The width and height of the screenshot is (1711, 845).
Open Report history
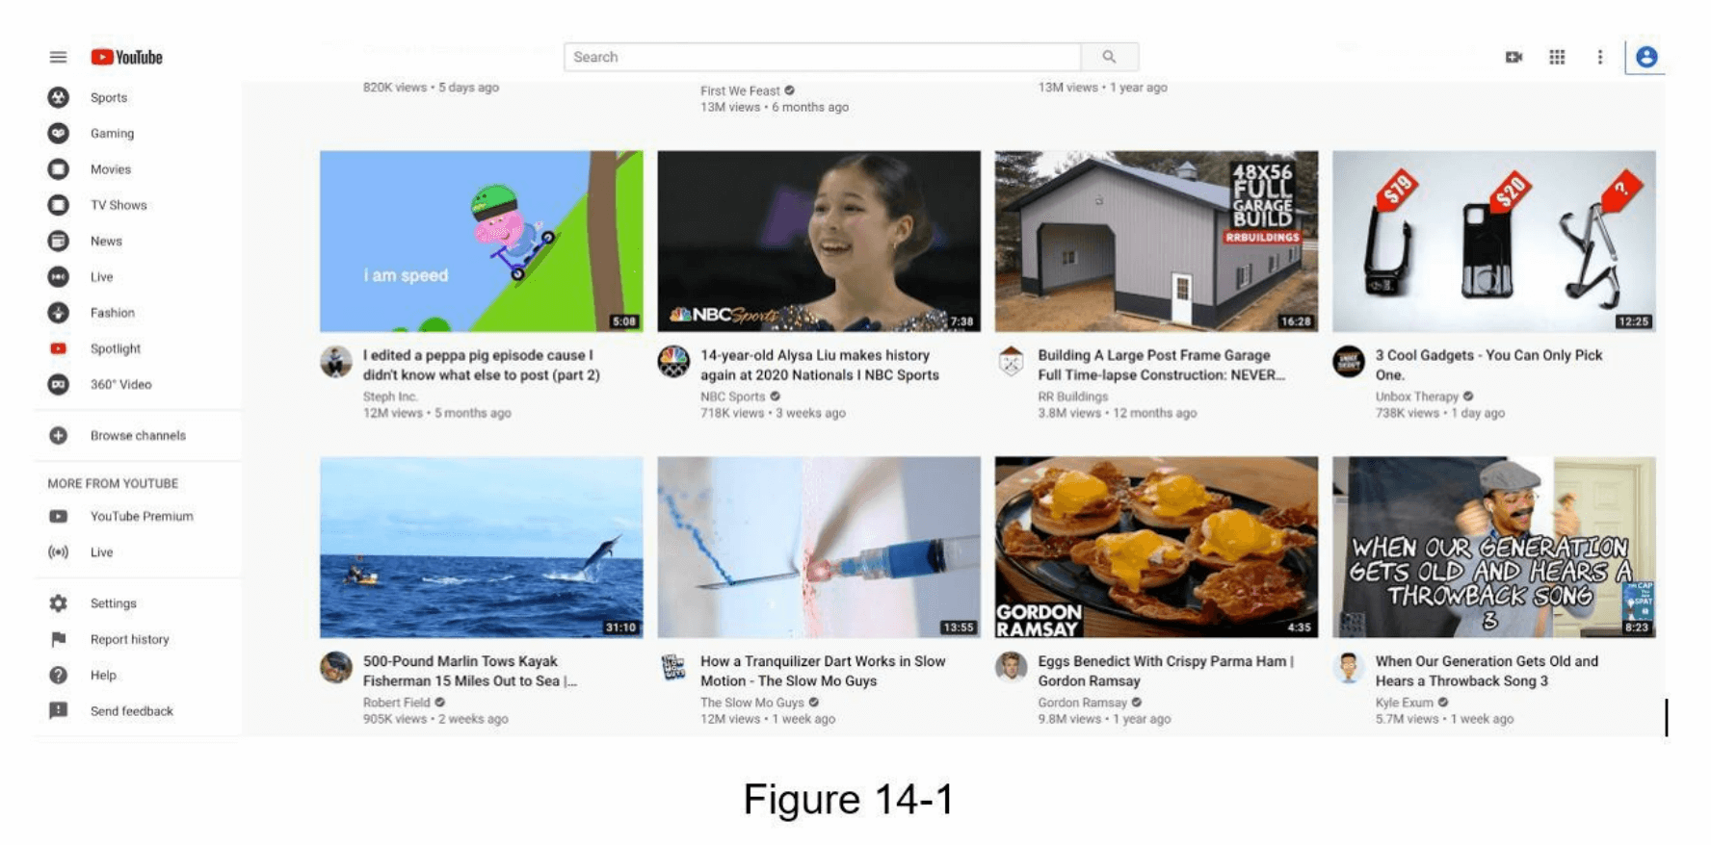[x=129, y=640]
